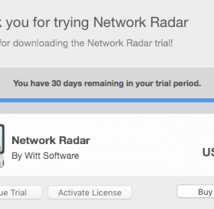Select the Network Radar product title

coord(51,140)
